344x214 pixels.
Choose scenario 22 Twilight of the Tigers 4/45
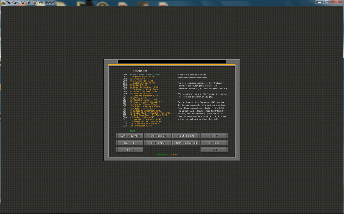coord(146,122)
